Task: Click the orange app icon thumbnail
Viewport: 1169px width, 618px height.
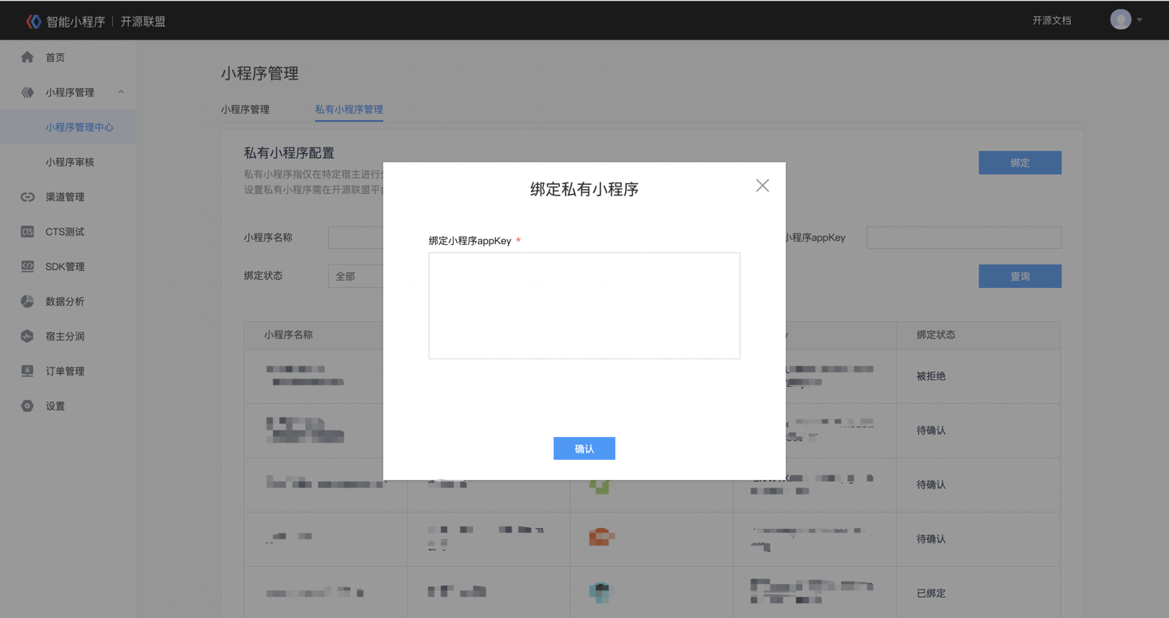Action: point(600,537)
